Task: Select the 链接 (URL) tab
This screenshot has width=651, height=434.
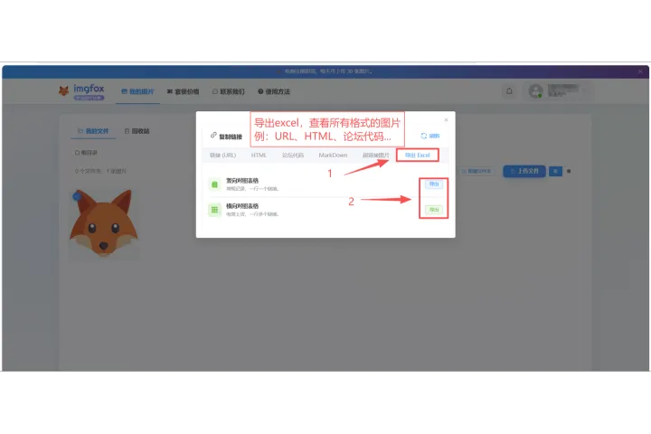Action: point(223,155)
